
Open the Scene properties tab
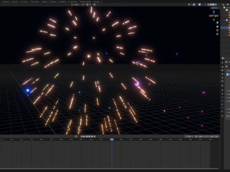(222, 77)
